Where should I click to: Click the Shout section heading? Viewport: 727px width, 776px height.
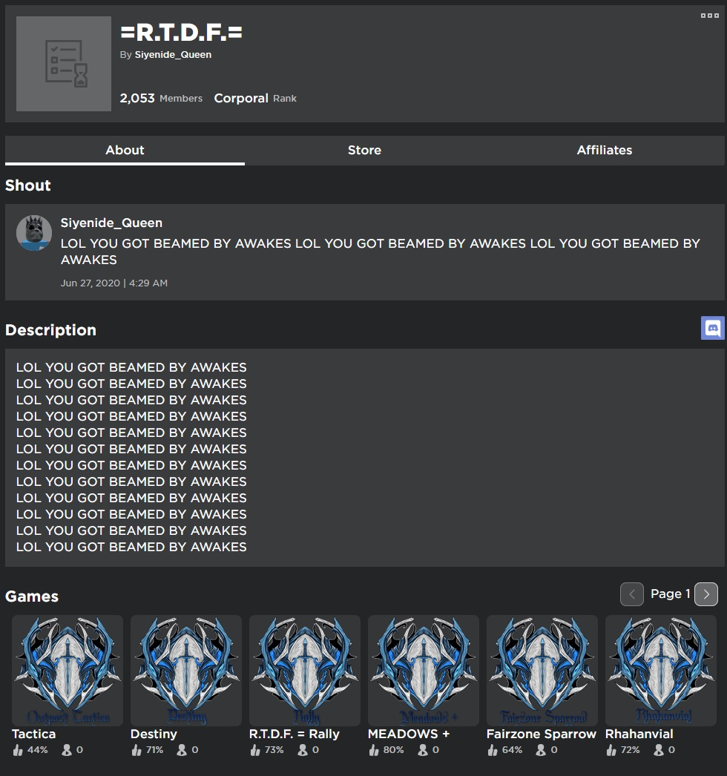tap(27, 185)
